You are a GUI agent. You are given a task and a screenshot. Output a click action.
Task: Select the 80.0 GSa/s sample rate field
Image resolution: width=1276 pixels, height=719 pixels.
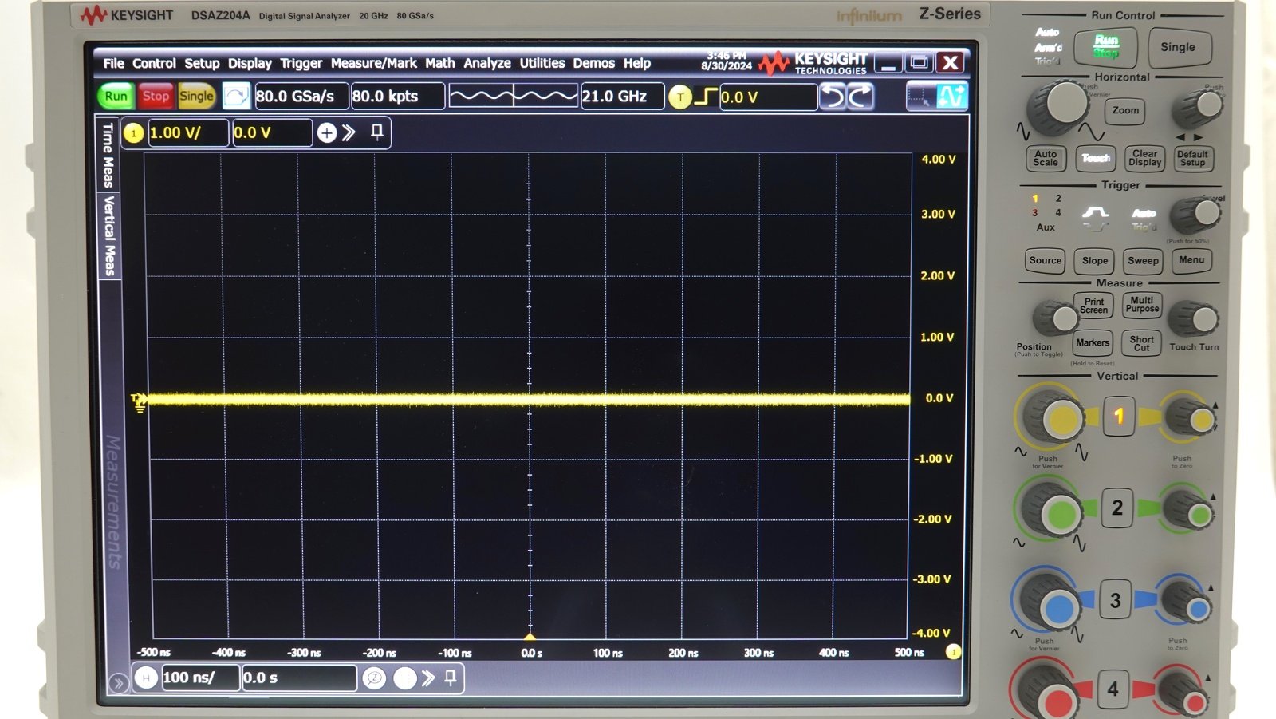click(x=301, y=97)
